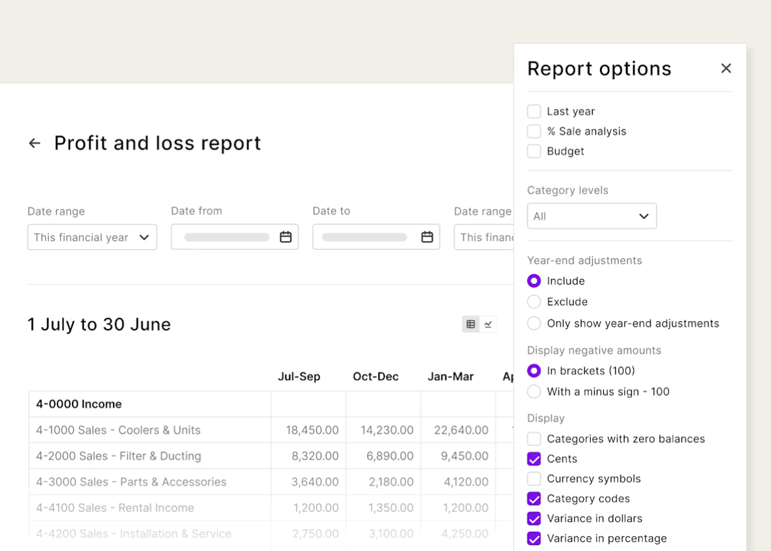Enable Categories with zero balances
This screenshot has height=551, width=771.
534,439
